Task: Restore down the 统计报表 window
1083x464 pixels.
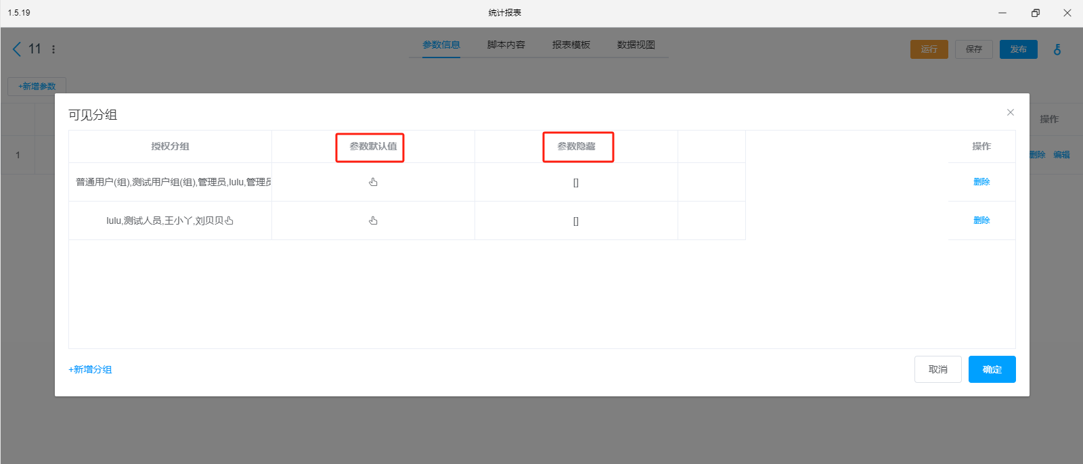Action: (1035, 13)
